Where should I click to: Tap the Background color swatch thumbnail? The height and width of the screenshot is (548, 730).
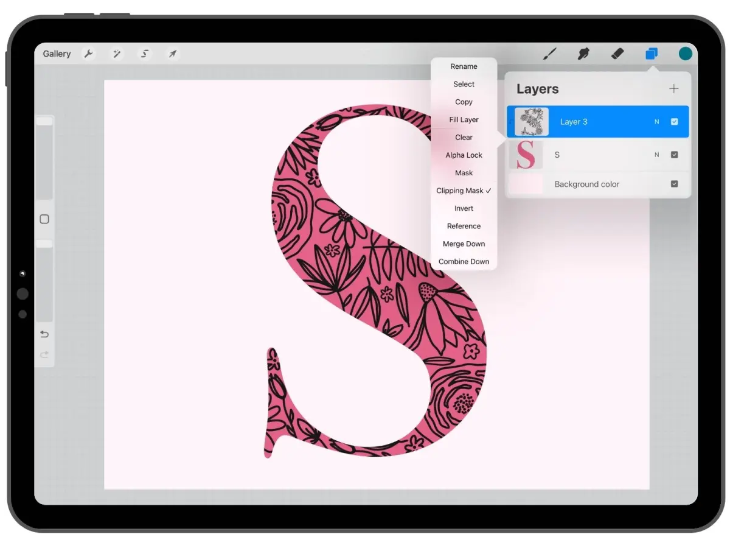(526, 184)
